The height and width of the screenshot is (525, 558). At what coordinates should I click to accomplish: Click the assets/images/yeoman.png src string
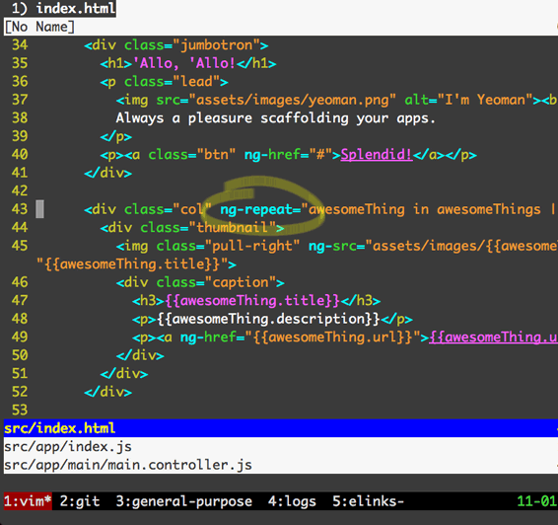coord(293,100)
